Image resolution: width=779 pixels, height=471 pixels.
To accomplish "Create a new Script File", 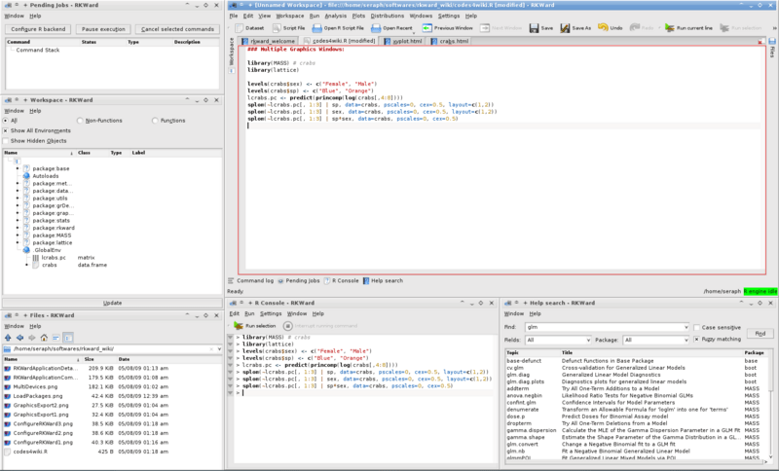I will pos(289,28).
